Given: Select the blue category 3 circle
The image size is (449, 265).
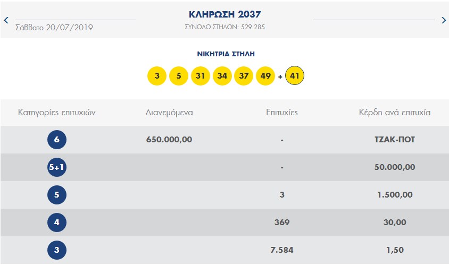Looking at the screenshot, I should (x=57, y=250).
